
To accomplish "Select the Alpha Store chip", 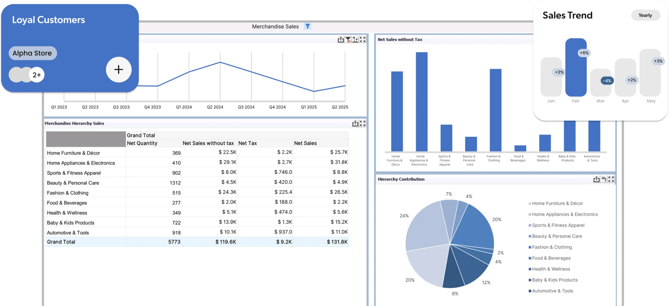I will [32, 53].
